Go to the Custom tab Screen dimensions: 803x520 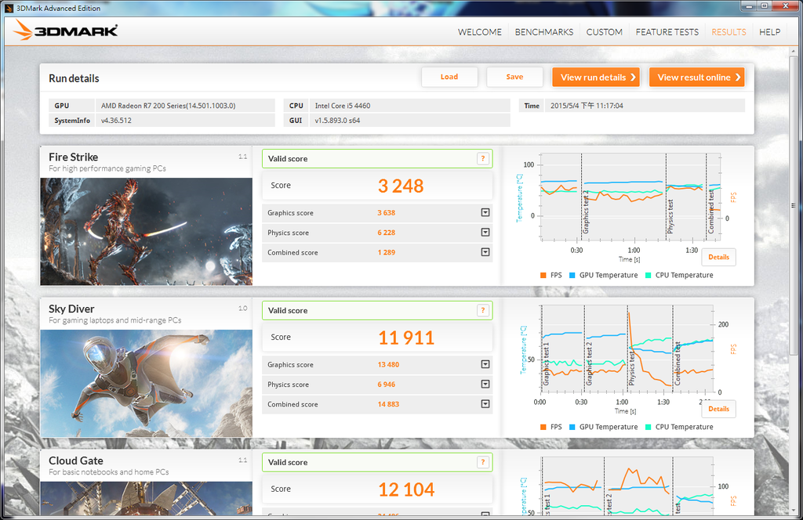point(604,32)
